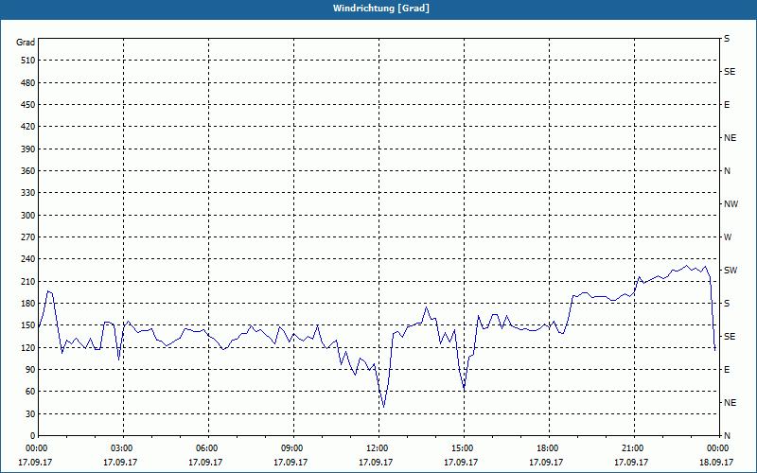Viewport: 757px width, 473px height.
Task: Pick the 150 degree axis label
Action: click(28, 325)
